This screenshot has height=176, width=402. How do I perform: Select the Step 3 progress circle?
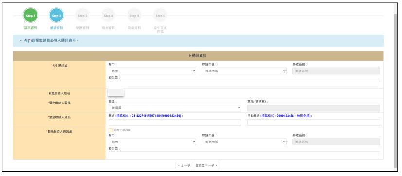pyautogui.click(x=83, y=16)
